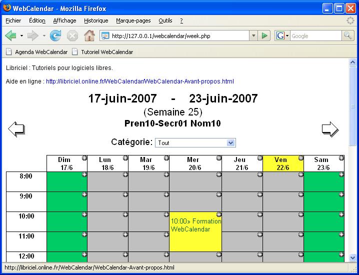
Task: Reload the page with the Refresh icon
Action: click(55, 35)
